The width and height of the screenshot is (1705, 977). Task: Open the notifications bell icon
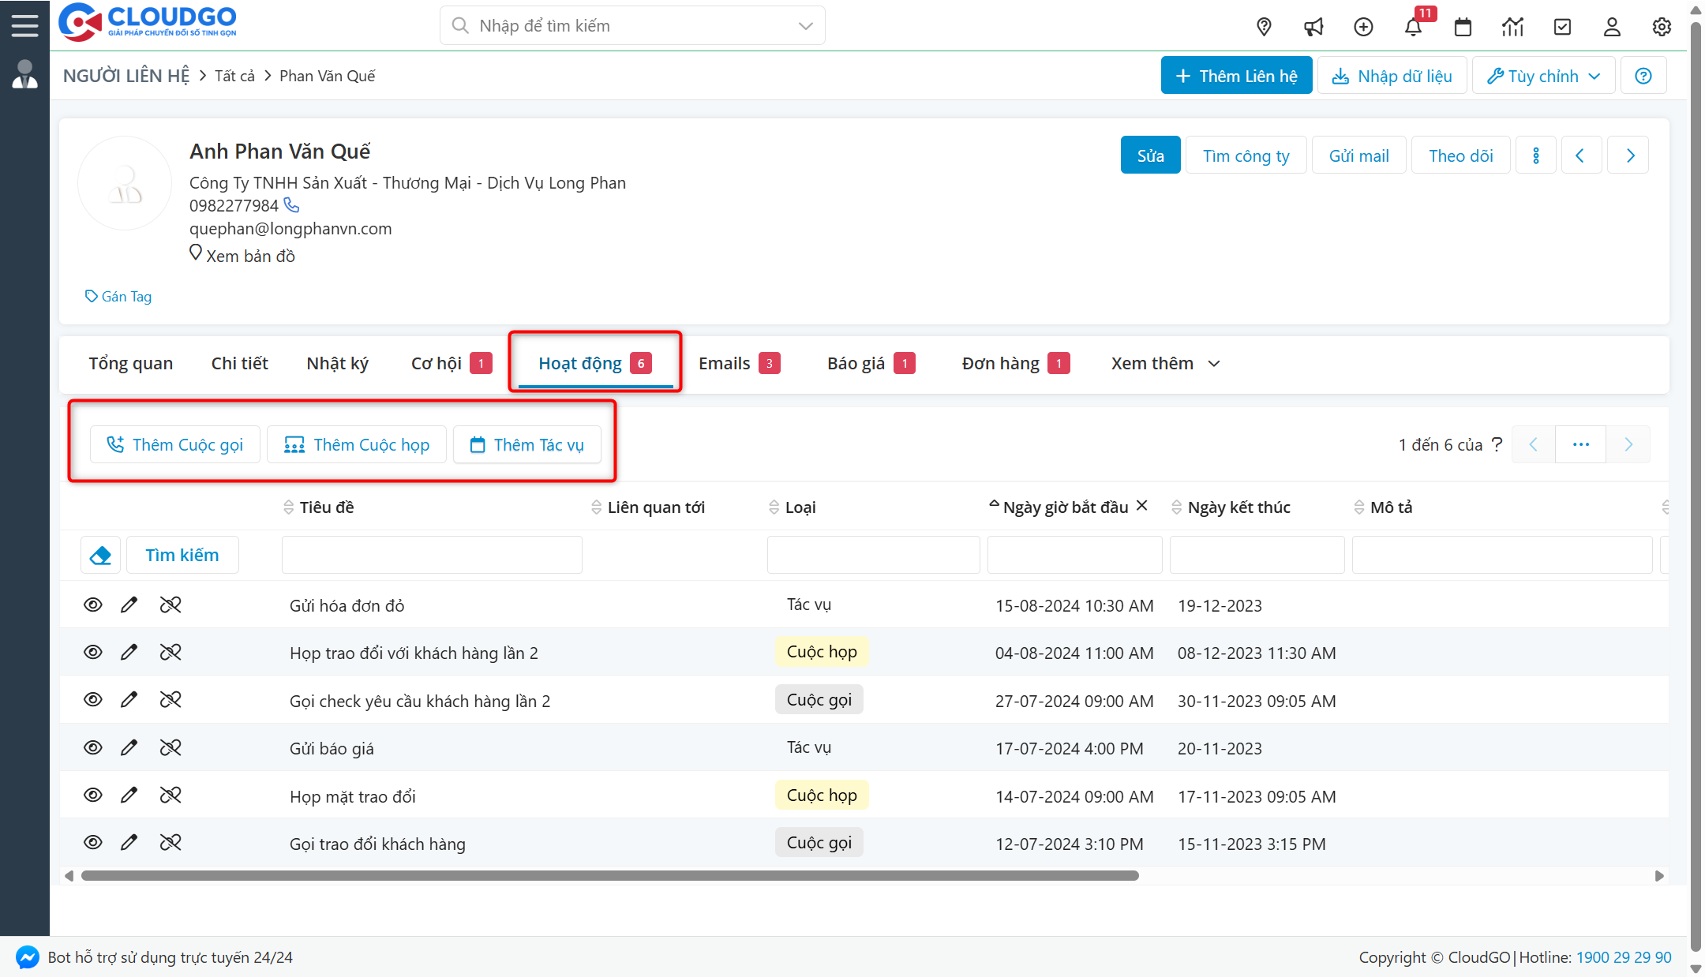tap(1413, 27)
